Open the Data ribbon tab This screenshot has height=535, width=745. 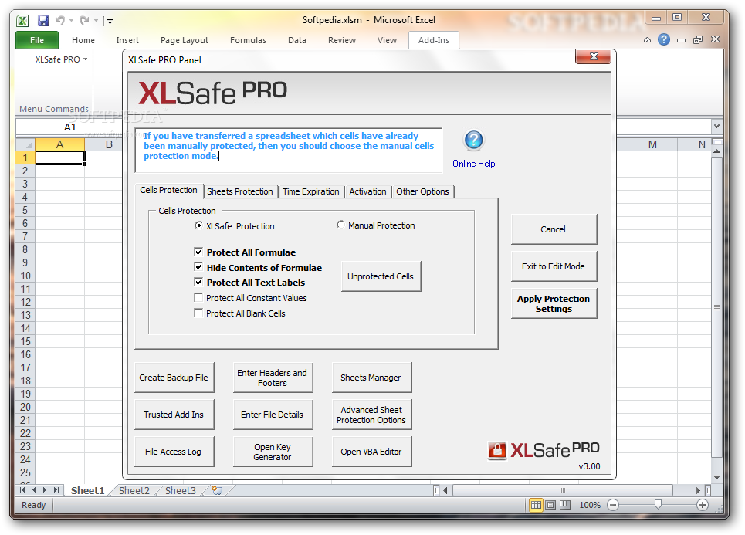tap(297, 40)
